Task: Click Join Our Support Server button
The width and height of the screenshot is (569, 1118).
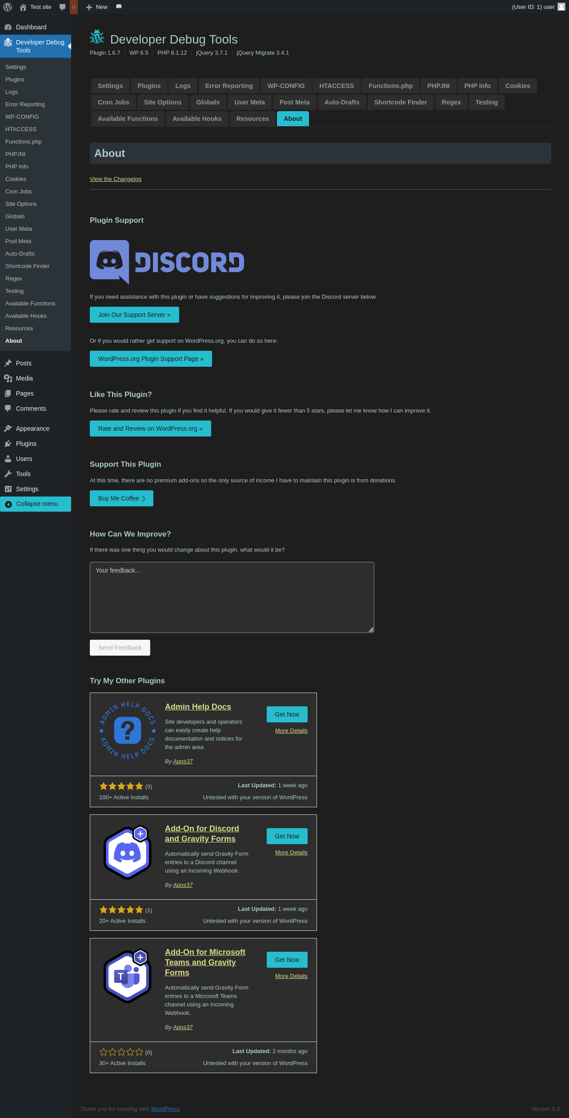Action: click(x=134, y=315)
